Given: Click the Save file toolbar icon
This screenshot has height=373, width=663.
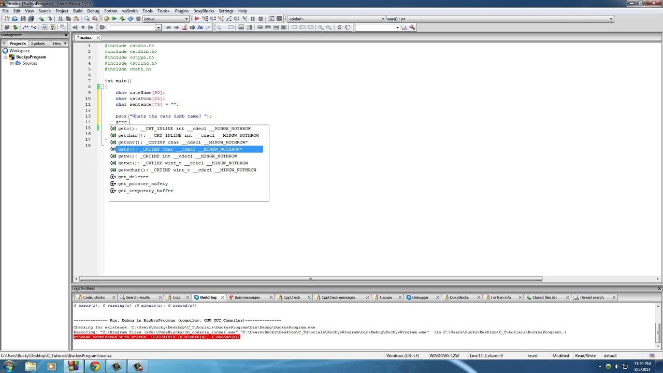Looking at the screenshot, I should point(23,19).
